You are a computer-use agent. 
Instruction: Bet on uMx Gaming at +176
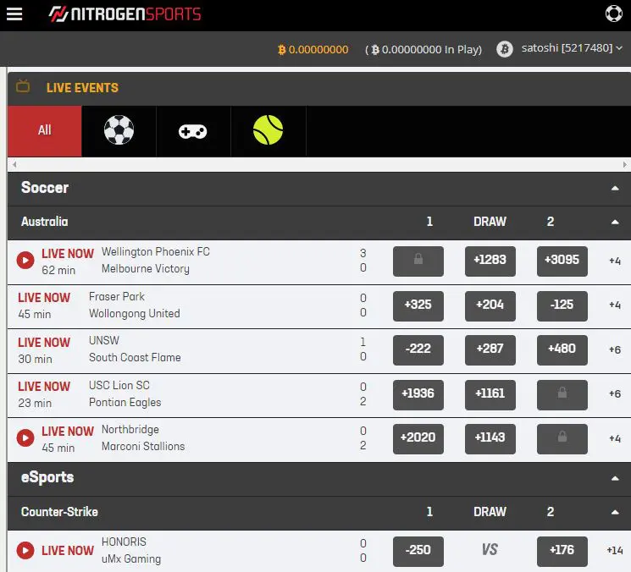point(562,552)
